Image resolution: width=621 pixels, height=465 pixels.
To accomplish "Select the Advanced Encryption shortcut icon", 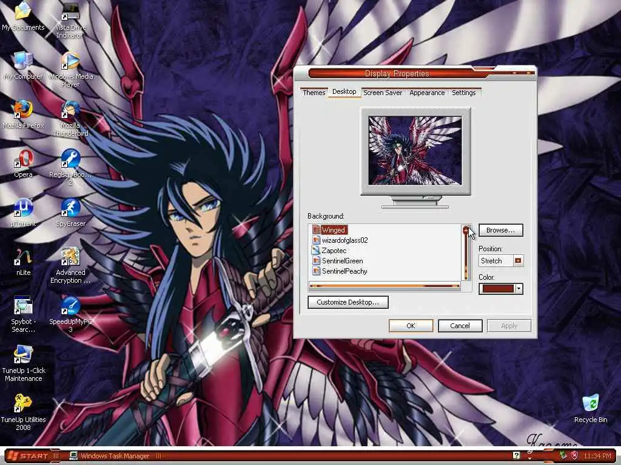I will pos(70,265).
